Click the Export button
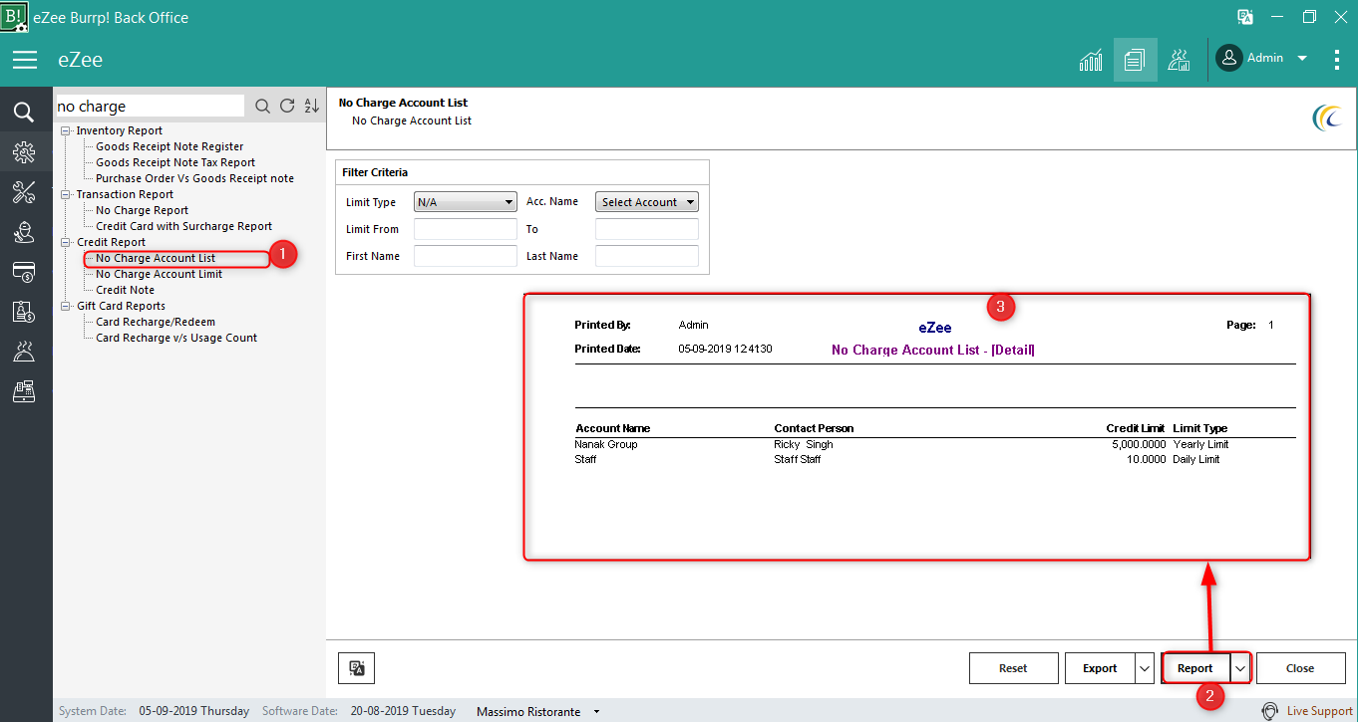Viewport: 1358px width, 722px height. (x=1100, y=669)
